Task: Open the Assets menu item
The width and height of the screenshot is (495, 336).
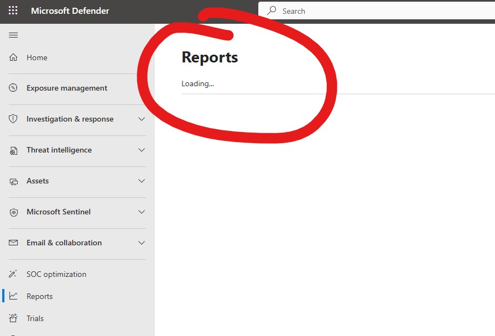Action: point(38,181)
